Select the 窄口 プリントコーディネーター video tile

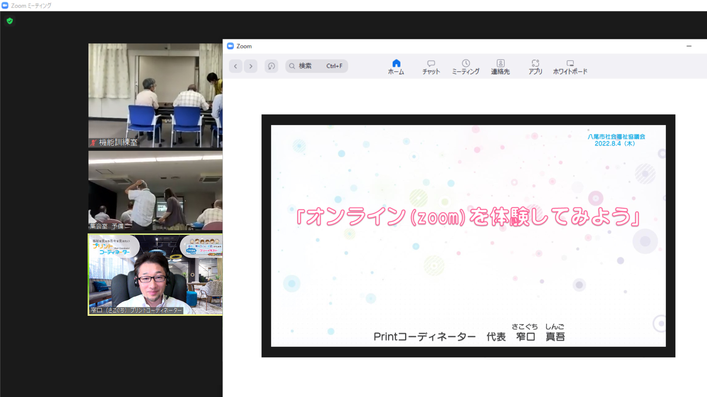155,275
